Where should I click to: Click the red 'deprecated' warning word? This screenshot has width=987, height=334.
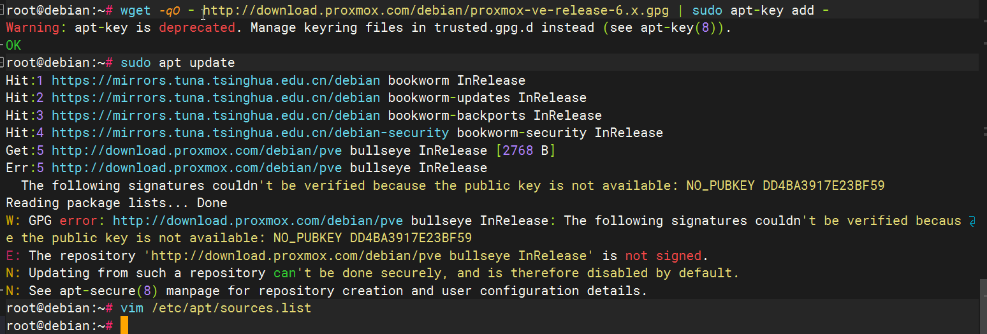[x=196, y=28]
